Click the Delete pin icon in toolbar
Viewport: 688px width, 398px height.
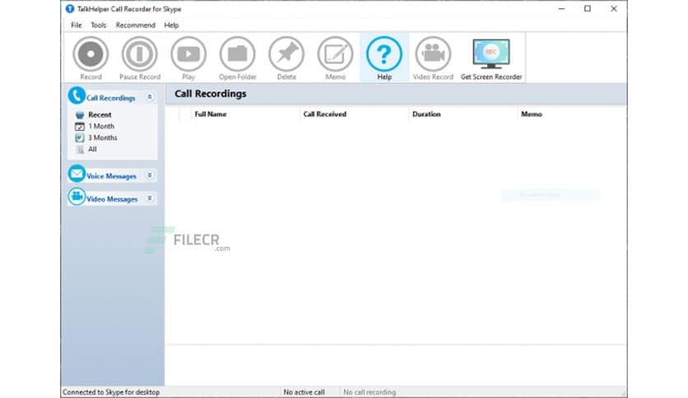tap(286, 54)
